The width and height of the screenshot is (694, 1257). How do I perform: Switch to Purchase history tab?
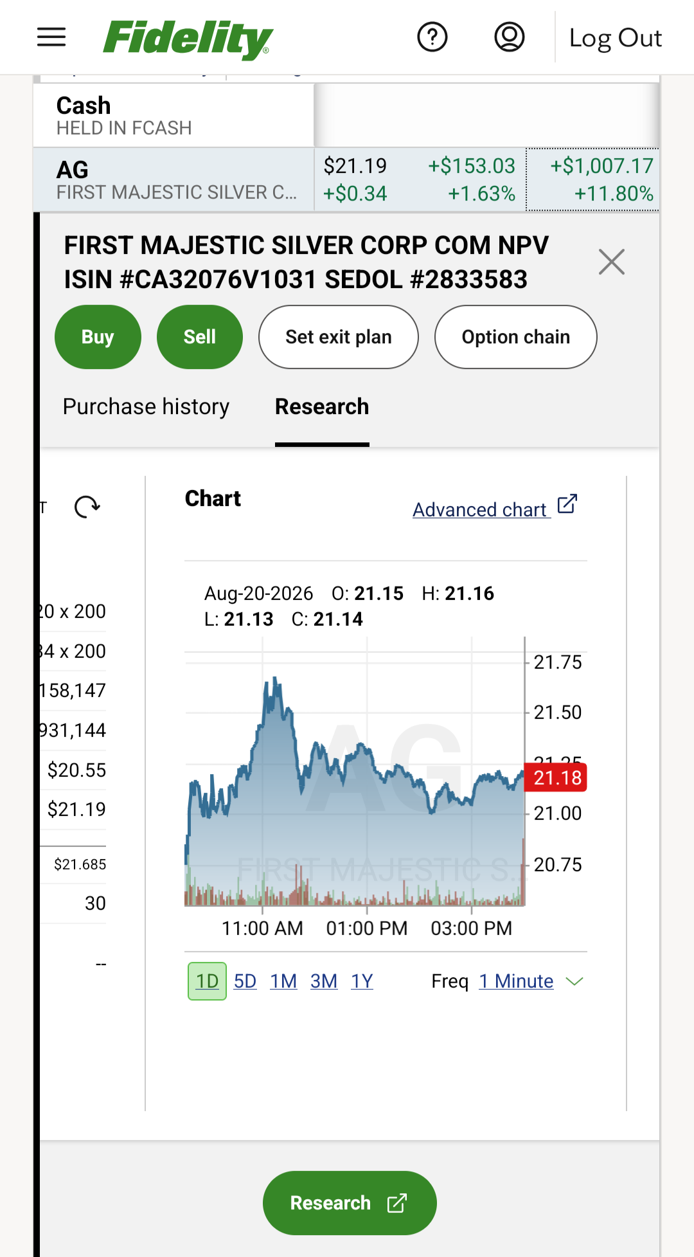146,407
